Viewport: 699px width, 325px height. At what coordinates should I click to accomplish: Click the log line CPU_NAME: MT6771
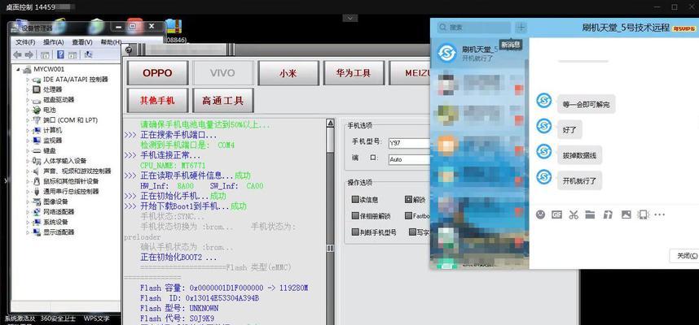pyautogui.click(x=173, y=166)
